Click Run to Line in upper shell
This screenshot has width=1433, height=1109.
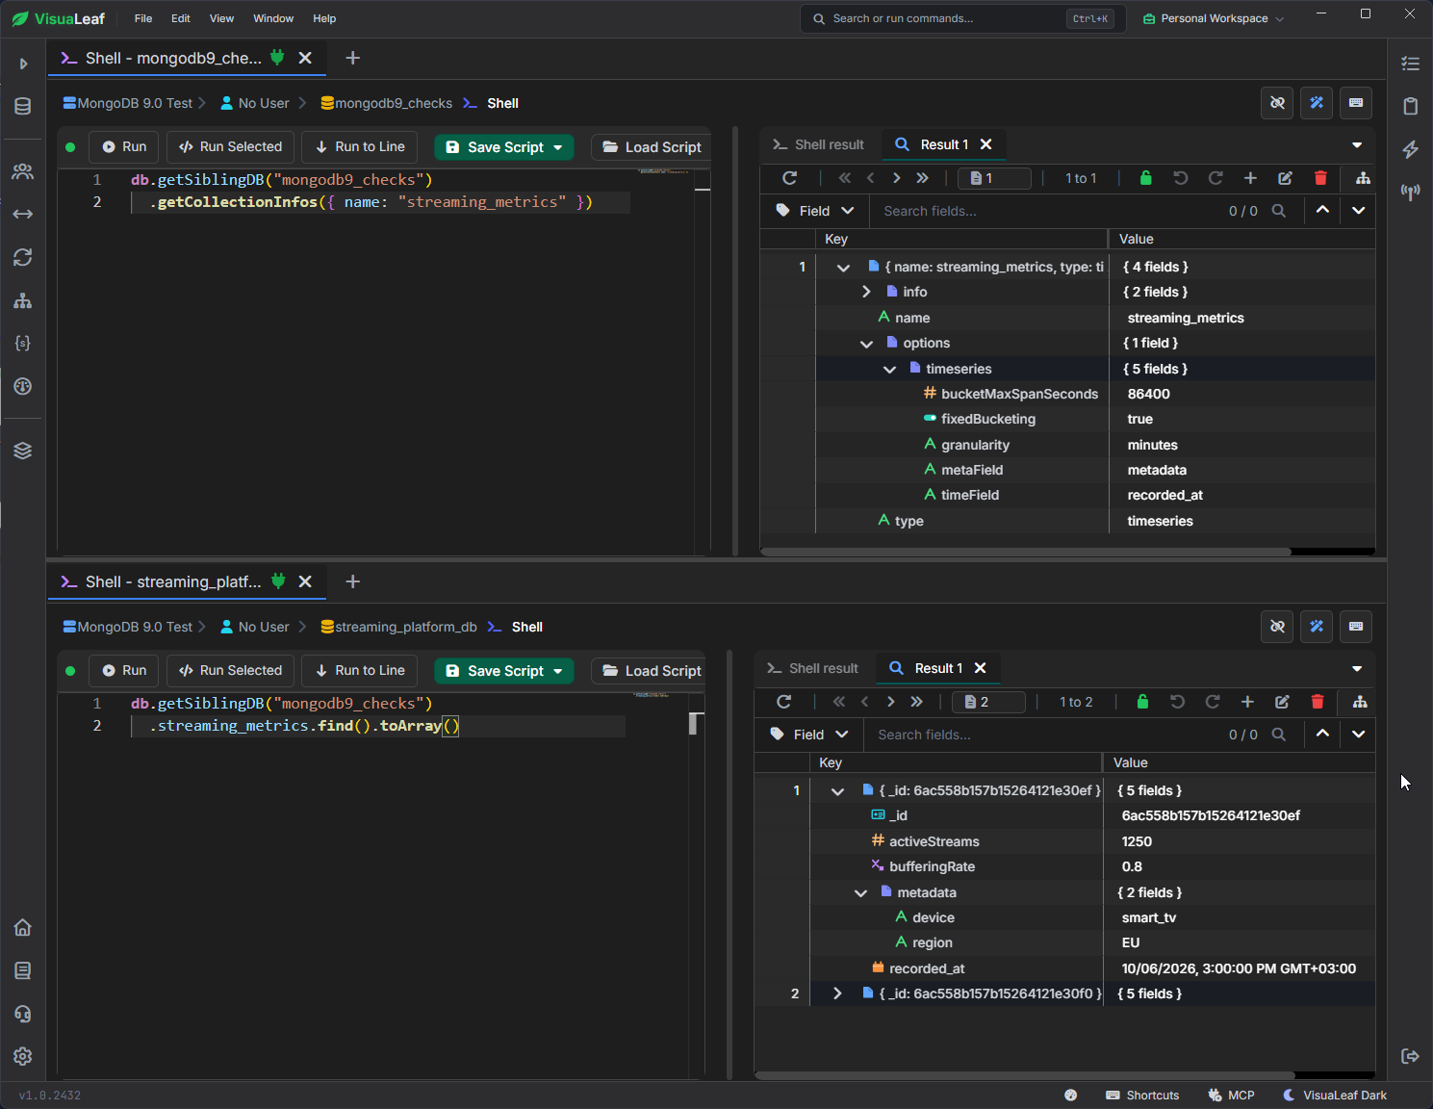(360, 147)
